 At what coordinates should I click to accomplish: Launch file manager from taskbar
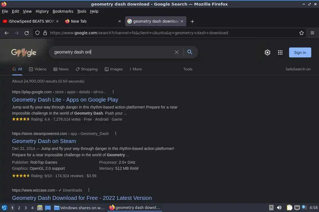(x=40, y=208)
